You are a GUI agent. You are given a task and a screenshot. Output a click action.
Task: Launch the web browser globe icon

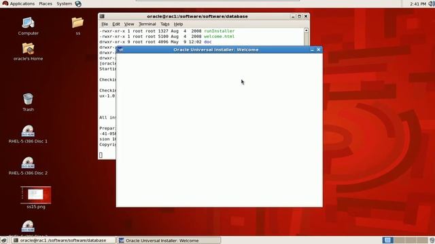click(78, 3)
